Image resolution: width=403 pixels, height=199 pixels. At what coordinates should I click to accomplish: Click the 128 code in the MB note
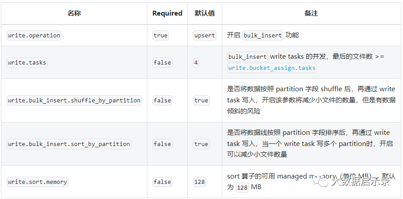coord(242,187)
